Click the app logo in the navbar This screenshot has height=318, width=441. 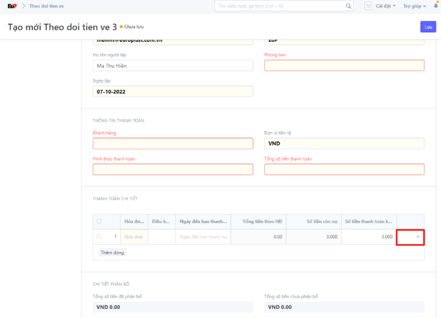(x=12, y=6)
